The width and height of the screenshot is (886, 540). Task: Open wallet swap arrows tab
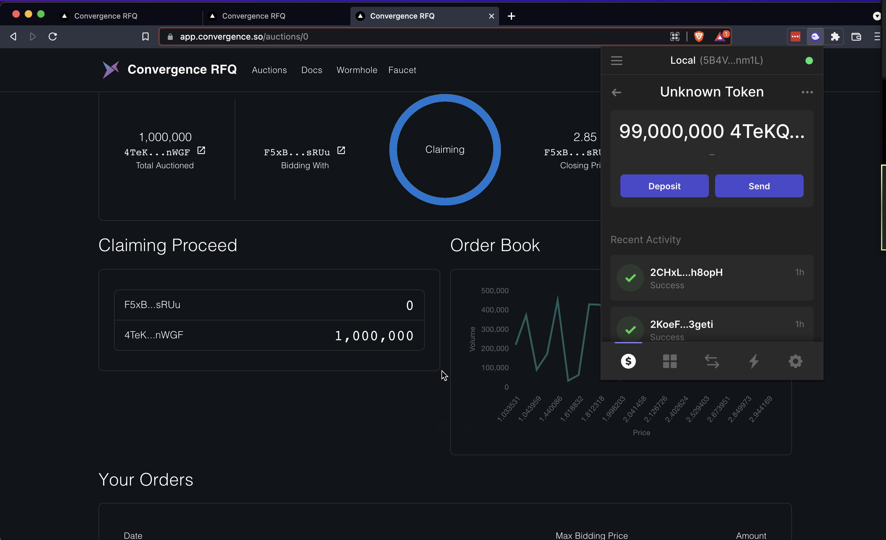click(712, 361)
